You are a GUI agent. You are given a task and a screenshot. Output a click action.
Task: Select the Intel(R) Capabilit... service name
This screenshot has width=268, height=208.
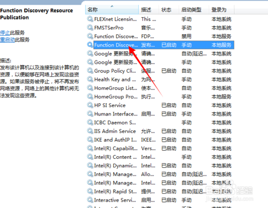point(116,148)
